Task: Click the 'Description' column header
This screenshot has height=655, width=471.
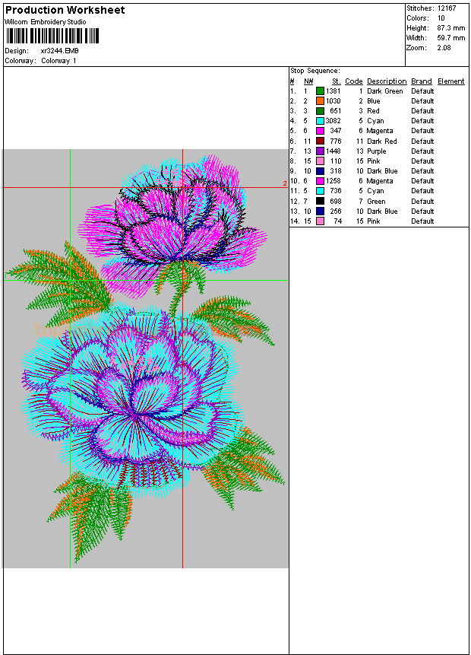Action: [387, 81]
